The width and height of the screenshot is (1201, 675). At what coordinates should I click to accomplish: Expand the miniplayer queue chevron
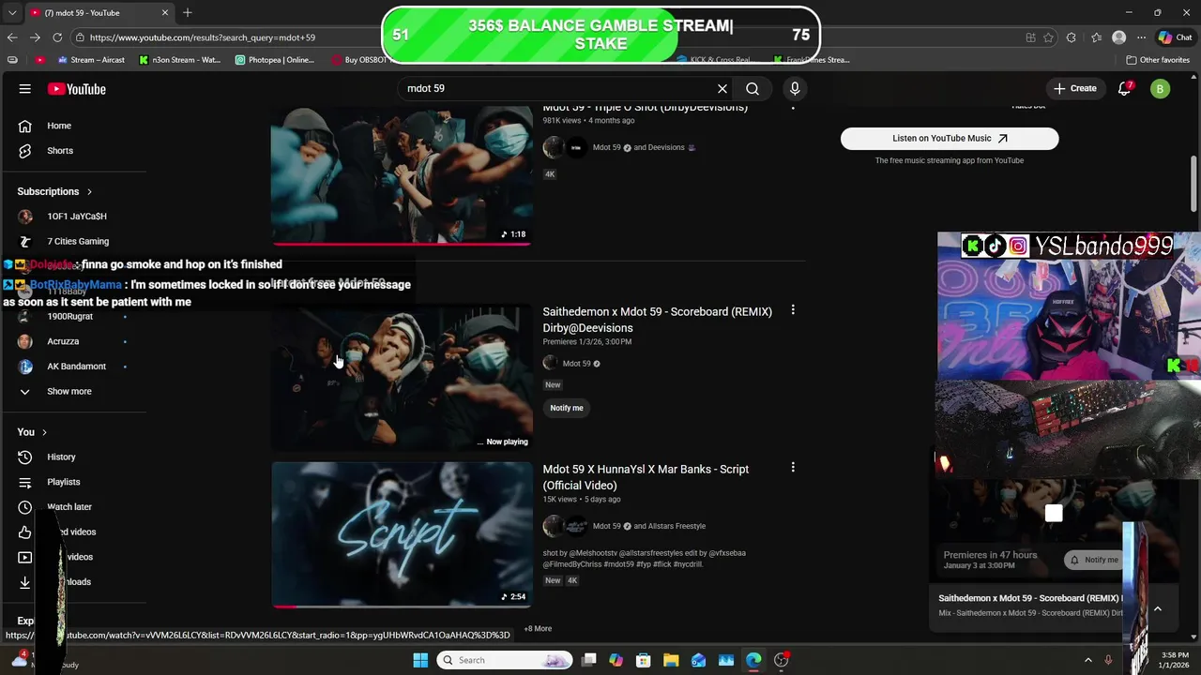[1158, 608]
